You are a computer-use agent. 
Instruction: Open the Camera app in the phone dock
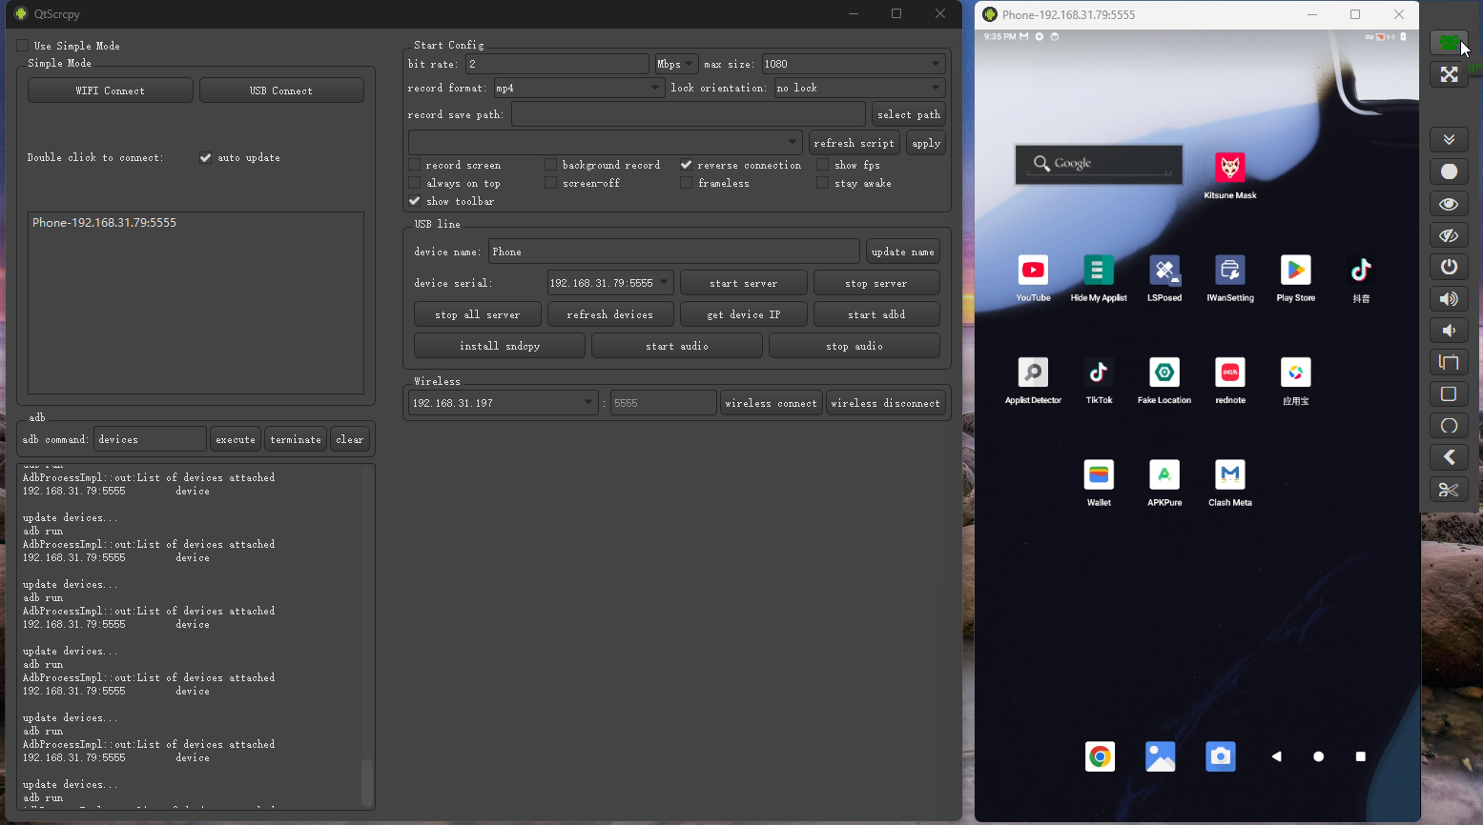1221,756
